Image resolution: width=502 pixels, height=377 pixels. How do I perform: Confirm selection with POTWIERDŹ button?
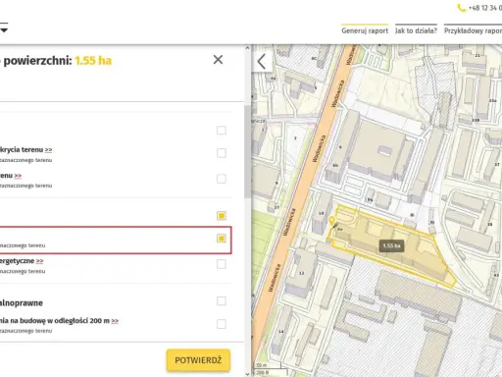pyautogui.click(x=198, y=360)
